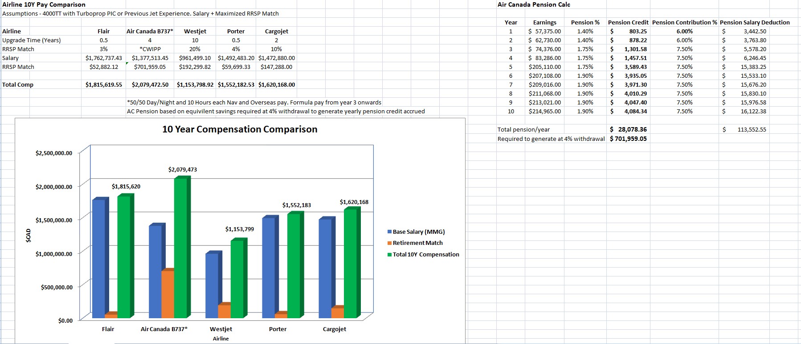Click the Pension Contribution % header

point(685,22)
